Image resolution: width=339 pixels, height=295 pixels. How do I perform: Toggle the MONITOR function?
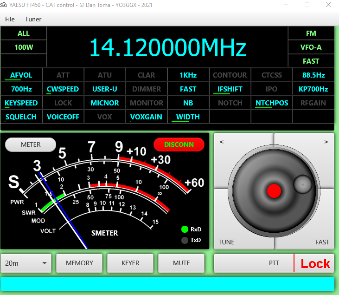point(147,103)
